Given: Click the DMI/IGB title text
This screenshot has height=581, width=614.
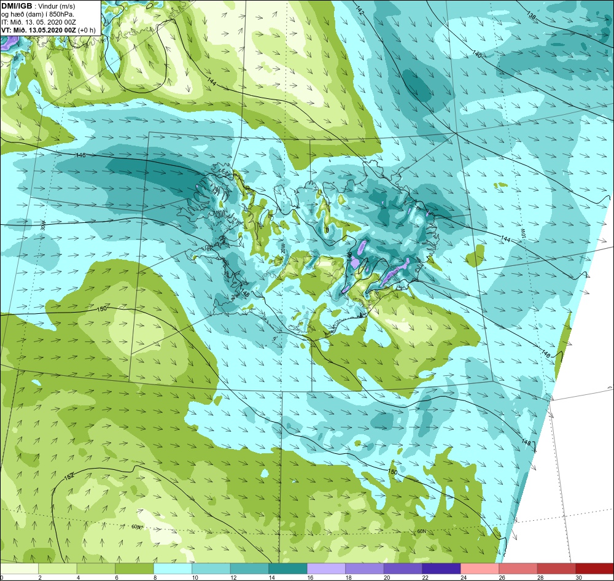Looking at the screenshot, I should point(17,6).
